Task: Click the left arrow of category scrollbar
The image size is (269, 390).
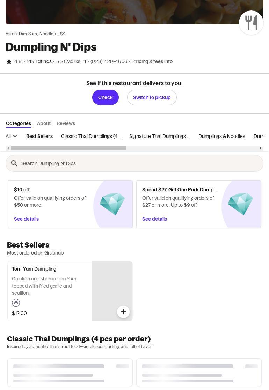Action: pyautogui.click(x=8, y=148)
